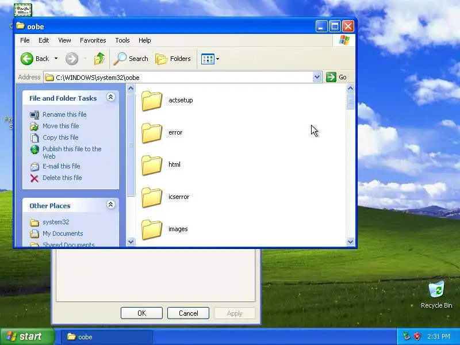Screen dimensions: 460x345
Task: Click the My Documents icon in Other Places
Action: [34, 234]
